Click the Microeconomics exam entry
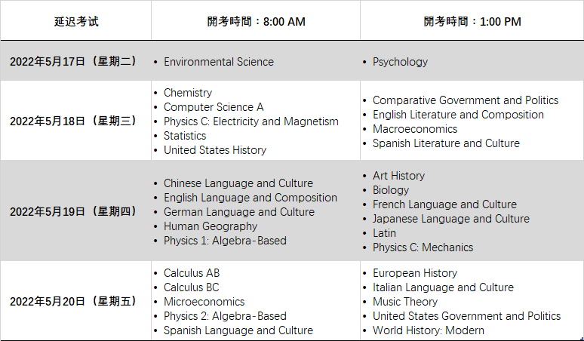 [x=204, y=302]
